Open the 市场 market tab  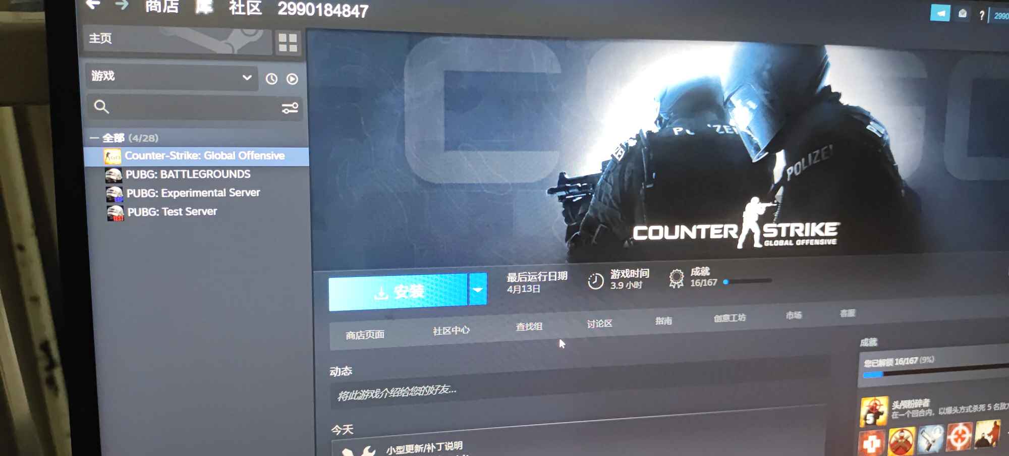(794, 315)
